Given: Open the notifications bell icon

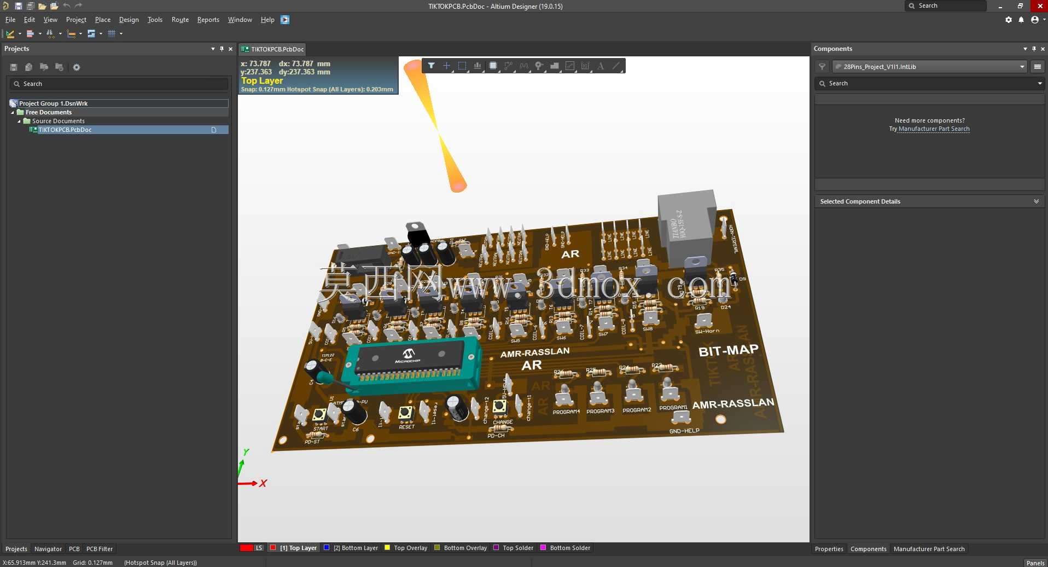Looking at the screenshot, I should (x=1021, y=20).
